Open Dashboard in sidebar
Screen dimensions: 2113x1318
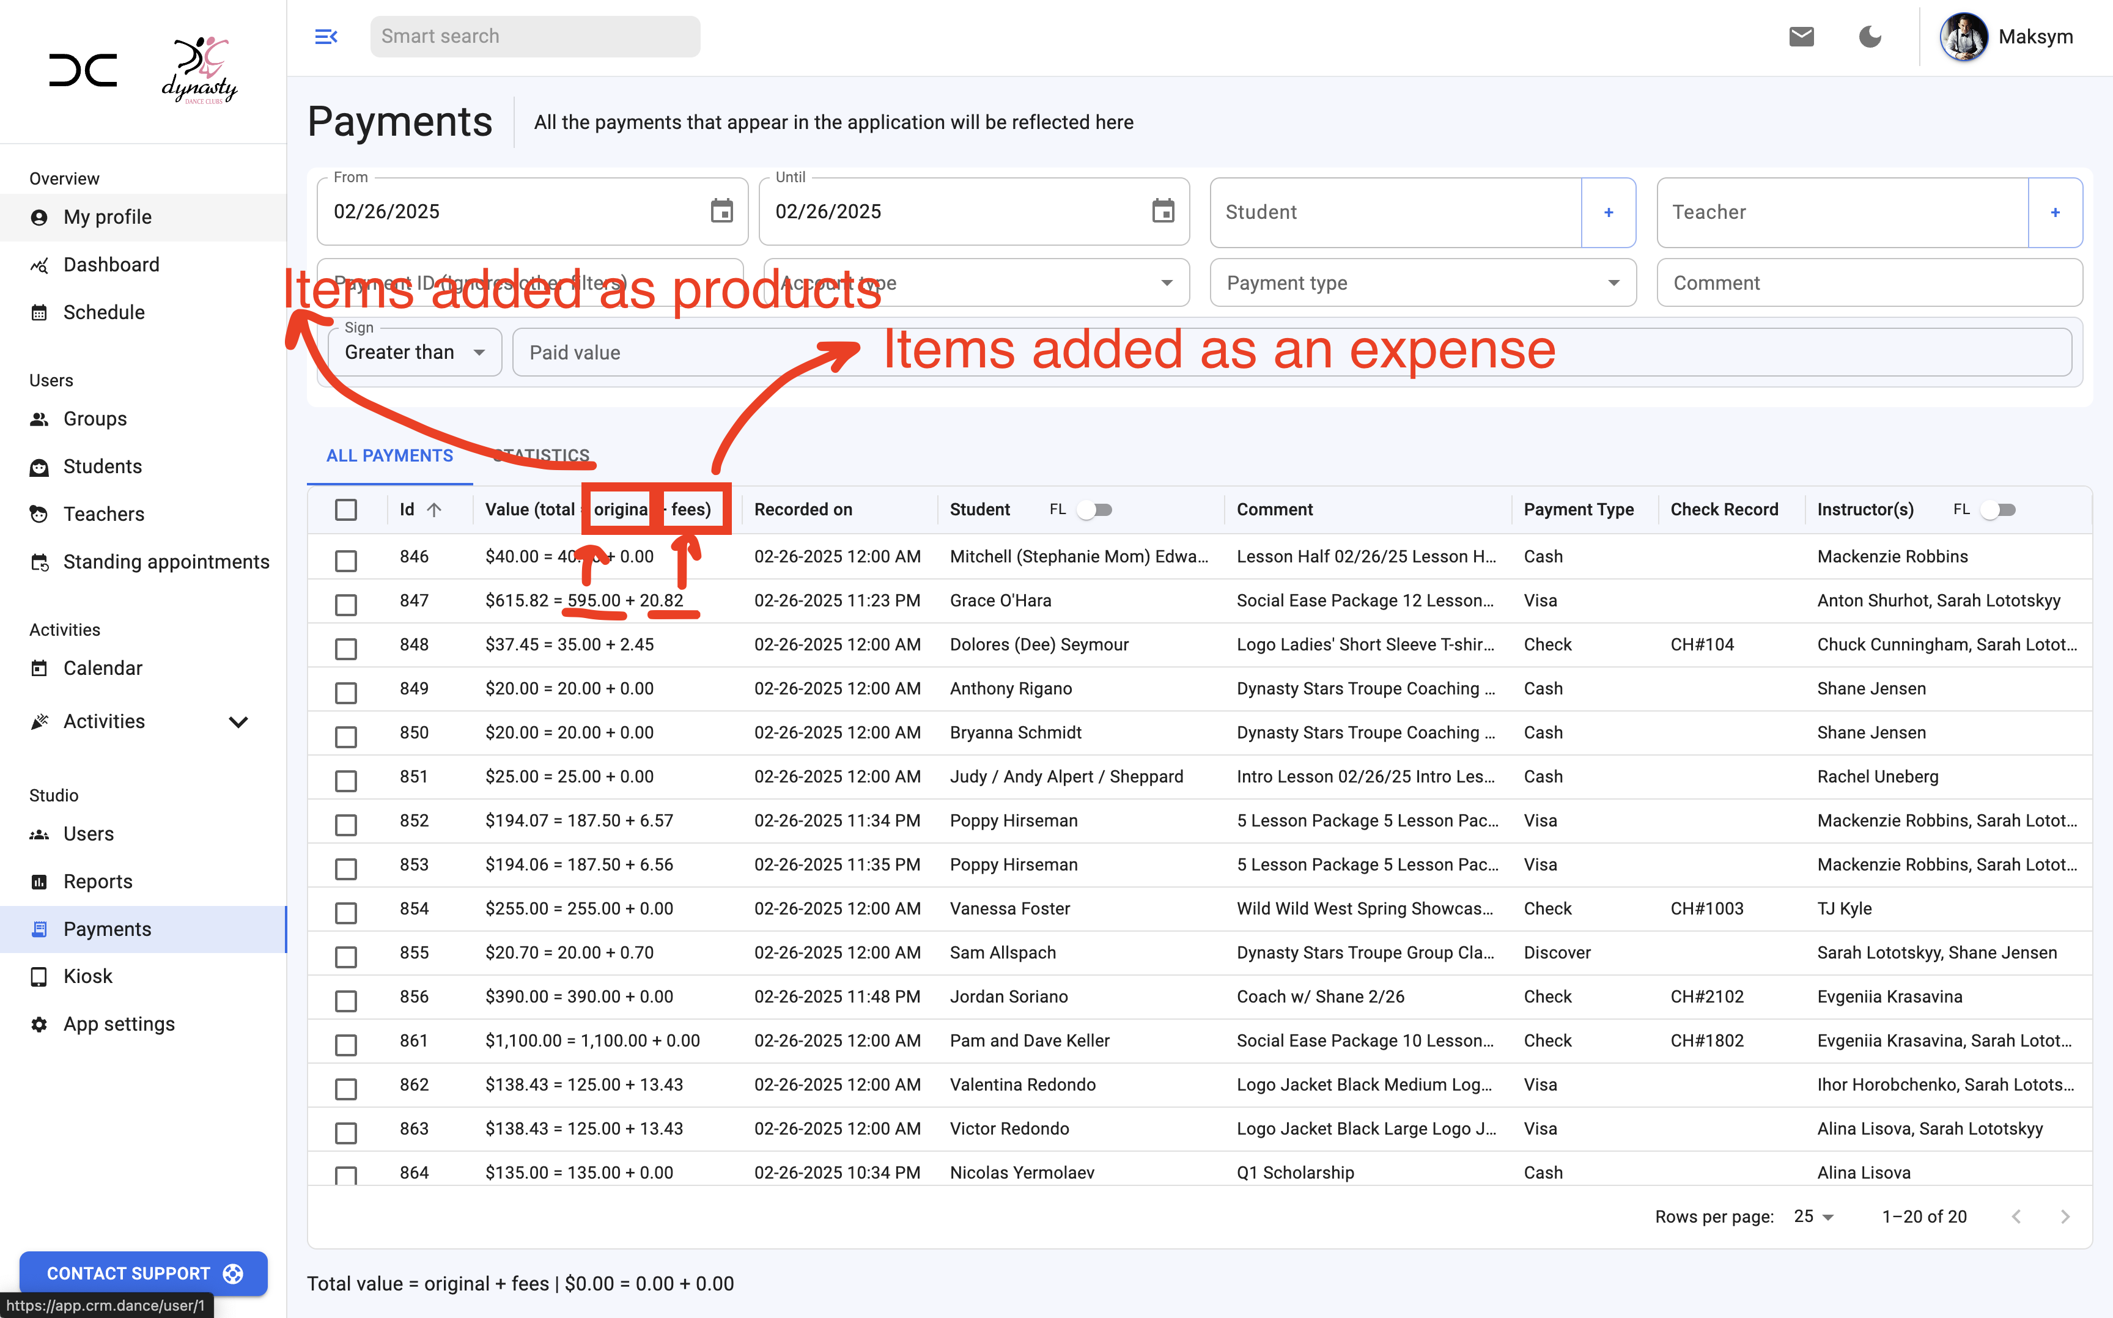143,264
